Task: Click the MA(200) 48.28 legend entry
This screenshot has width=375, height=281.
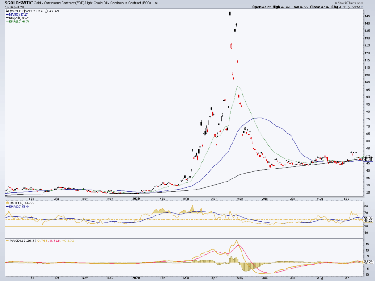Action: click(x=17, y=18)
